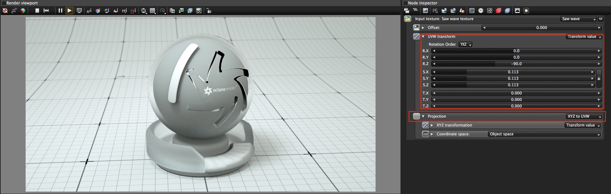Open the magnifier zoom tool dropdown
The width and height of the screenshot is (611, 194).
[x=144, y=11]
